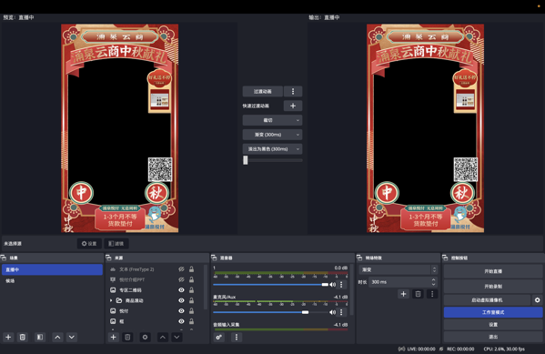Select the 直播中 scene
This screenshot has height=354, width=545.
[52, 270]
